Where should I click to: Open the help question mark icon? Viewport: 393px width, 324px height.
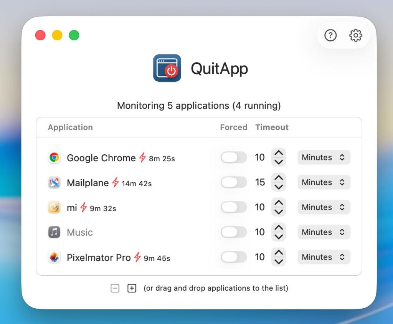point(330,35)
